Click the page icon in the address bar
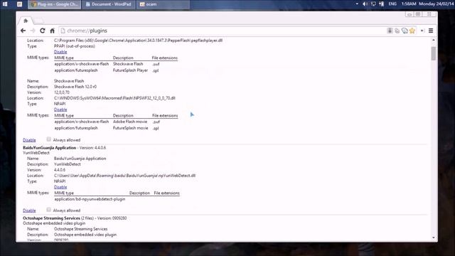 click(63, 31)
